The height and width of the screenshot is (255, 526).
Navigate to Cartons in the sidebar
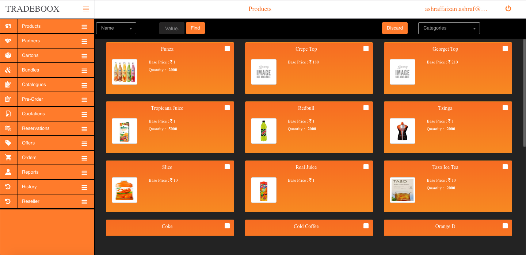(x=30, y=55)
